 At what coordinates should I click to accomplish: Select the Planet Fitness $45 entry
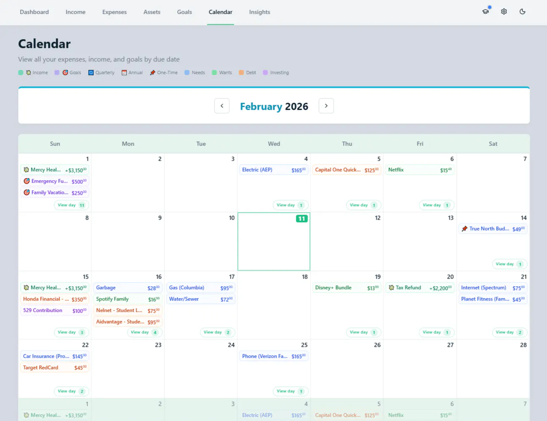click(493, 299)
